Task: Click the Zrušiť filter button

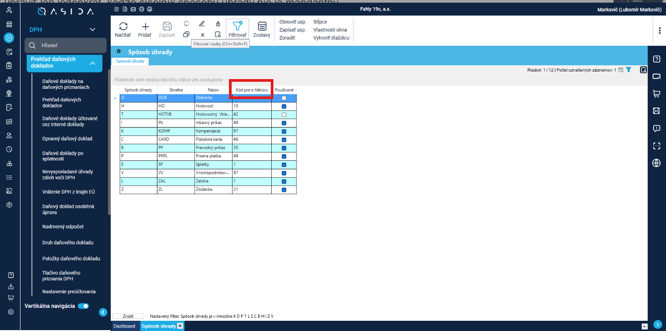Action: coord(128,316)
